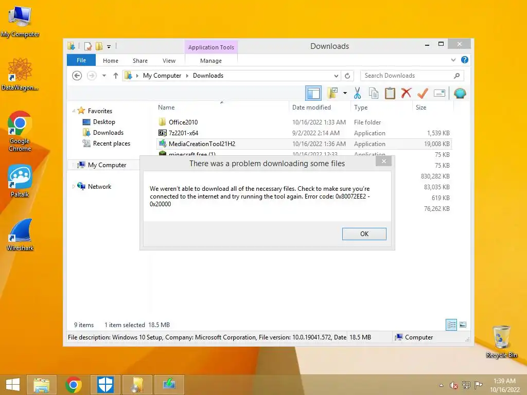This screenshot has height=395, width=527.
Task: Switch to the Home ribbon tab
Action: click(111, 61)
